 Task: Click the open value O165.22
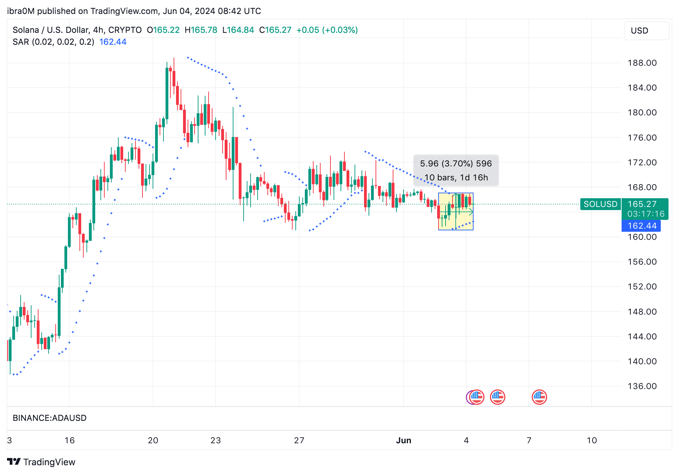click(x=163, y=30)
